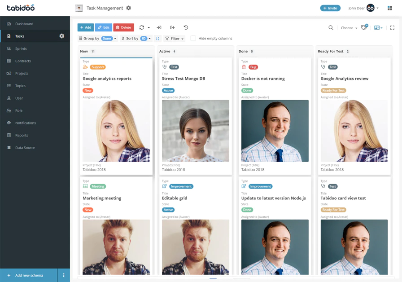Open Tasks settings gear in sidebar
Image resolution: width=402 pixels, height=282 pixels.
[62, 36]
